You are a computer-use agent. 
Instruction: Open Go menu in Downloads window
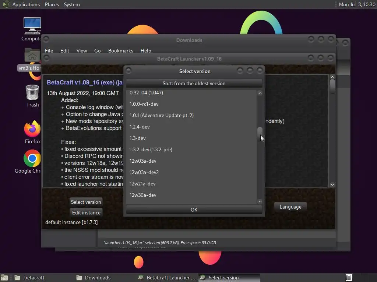(97, 51)
